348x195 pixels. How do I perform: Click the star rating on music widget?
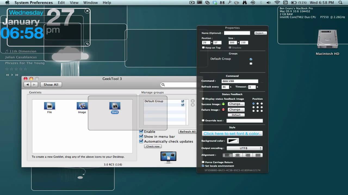pyautogui.click(x=16, y=69)
